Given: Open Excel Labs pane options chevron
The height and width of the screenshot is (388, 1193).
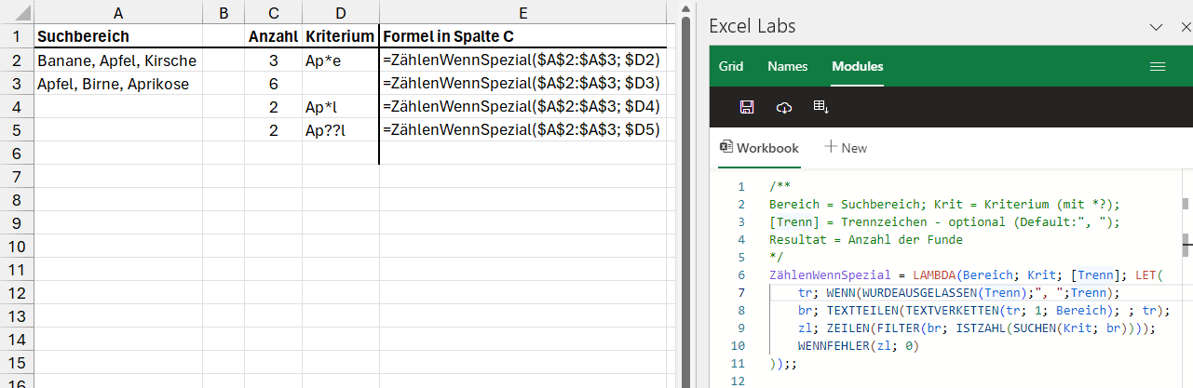Looking at the screenshot, I should (x=1157, y=27).
